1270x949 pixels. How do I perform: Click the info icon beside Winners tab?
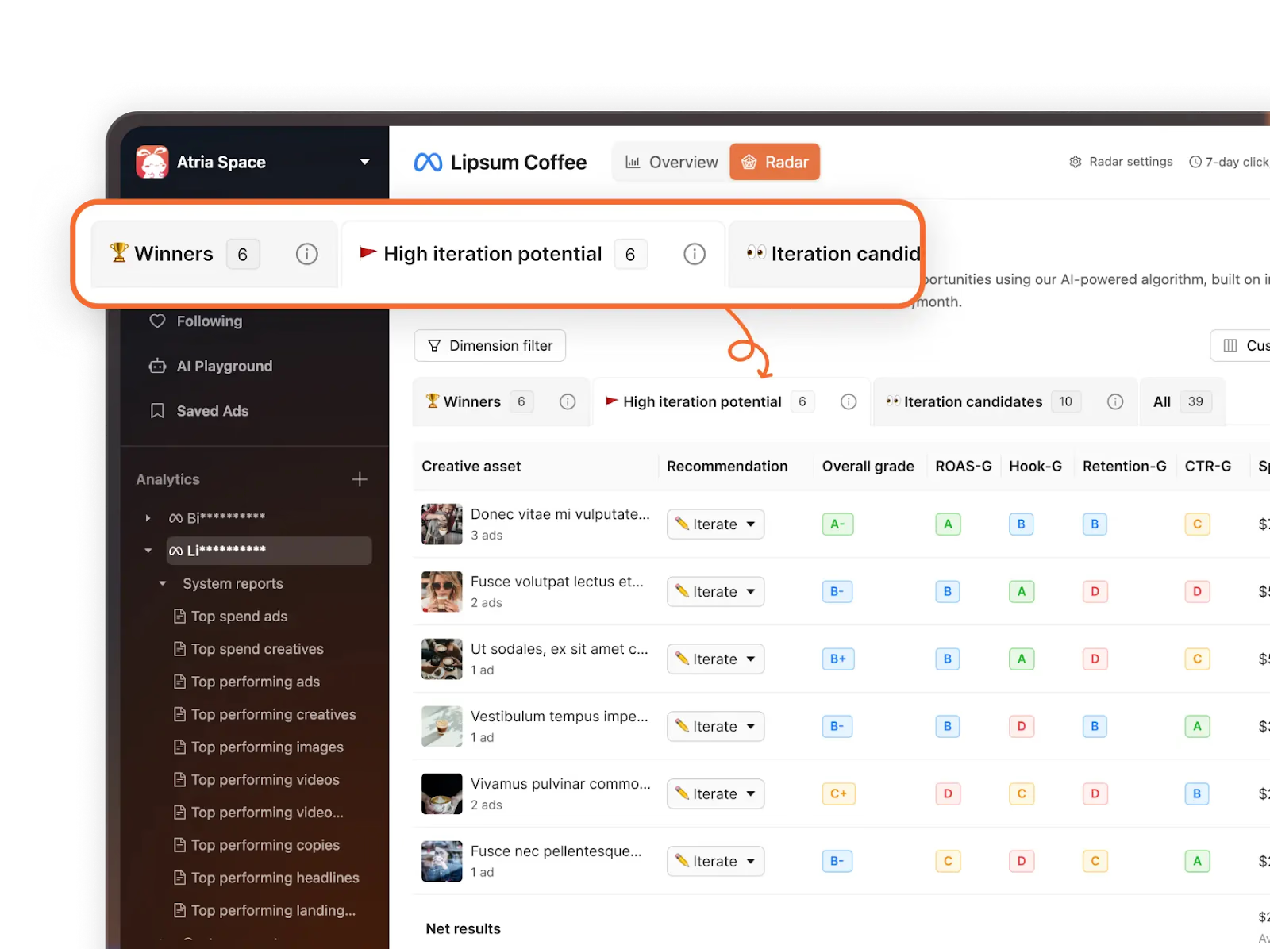coord(568,401)
